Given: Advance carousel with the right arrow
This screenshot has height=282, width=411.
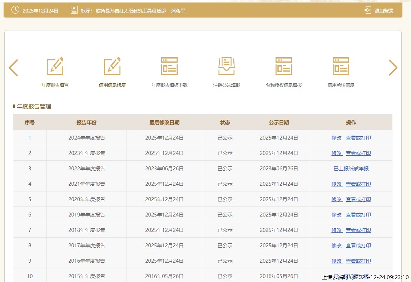Looking at the screenshot, I should point(393,68).
